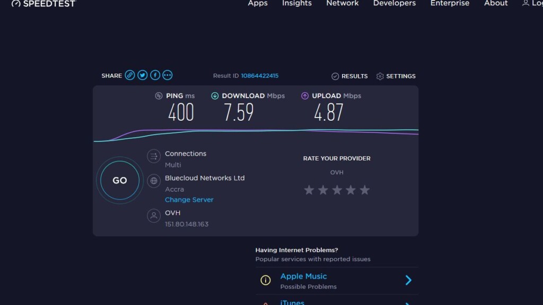The height and width of the screenshot is (305, 543).
Task: Click the RATE YOUR PROVIDER heading
Action: (x=337, y=158)
